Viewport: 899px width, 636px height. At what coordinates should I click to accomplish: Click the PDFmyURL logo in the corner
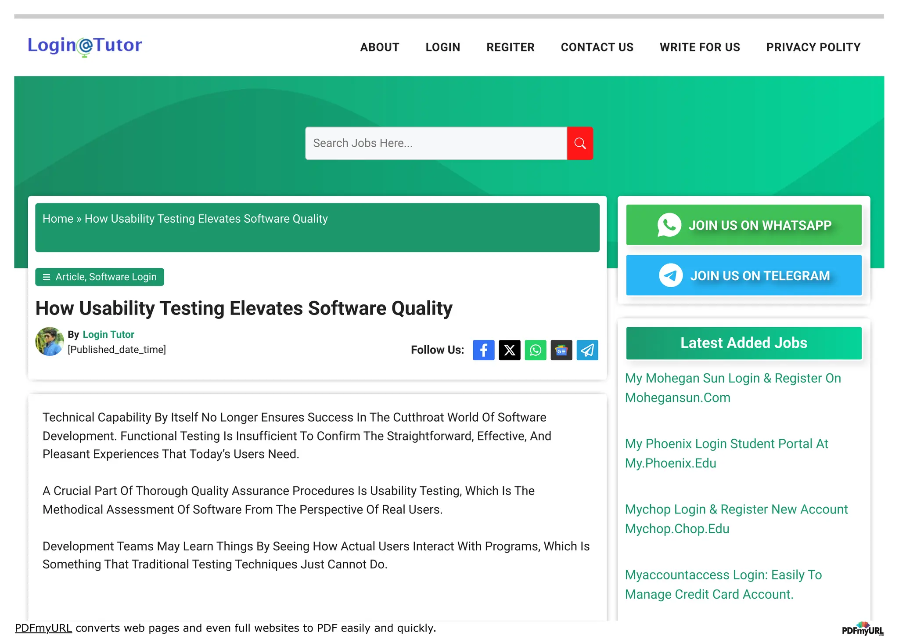(862, 629)
